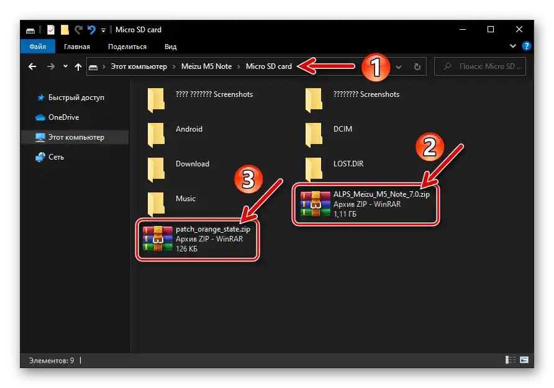The image size is (554, 388).
Task: Select the LOST.DIR folder icon
Action: click(x=314, y=170)
